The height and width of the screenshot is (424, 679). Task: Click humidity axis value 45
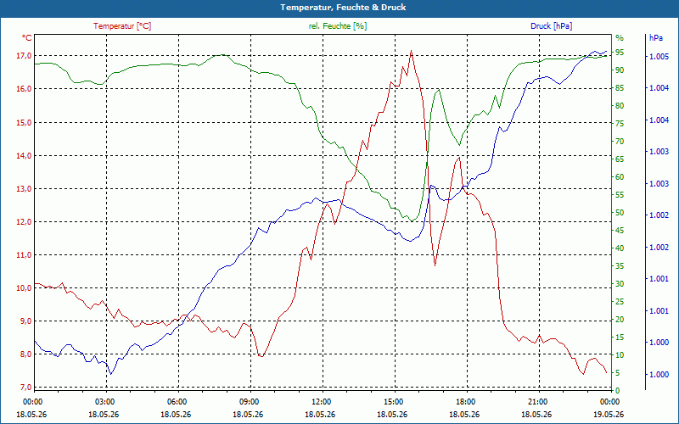click(x=620, y=231)
